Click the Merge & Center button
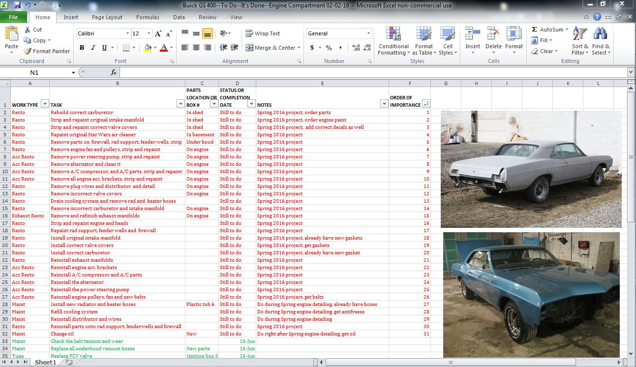 pyautogui.click(x=271, y=48)
